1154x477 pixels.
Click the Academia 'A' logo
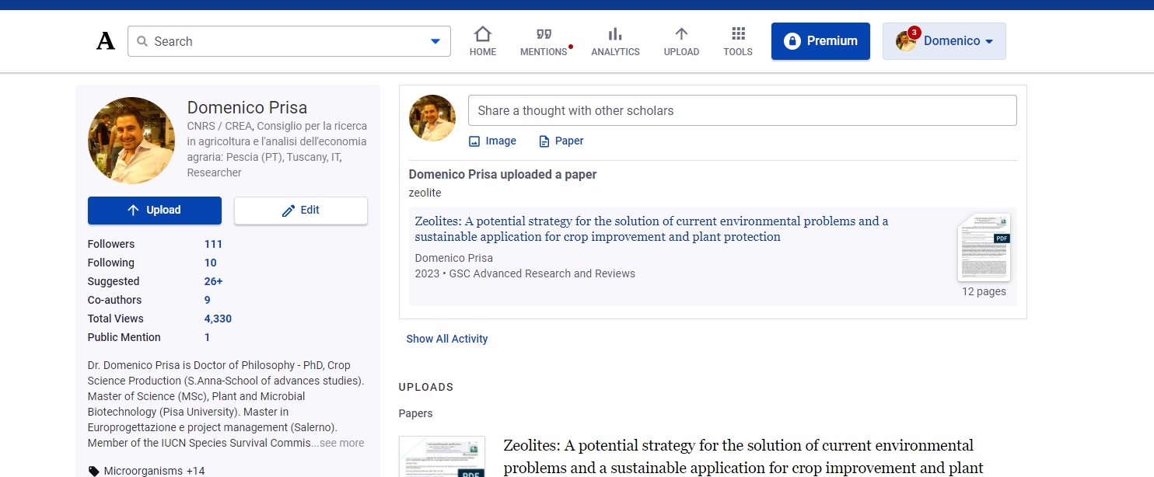[x=106, y=41]
